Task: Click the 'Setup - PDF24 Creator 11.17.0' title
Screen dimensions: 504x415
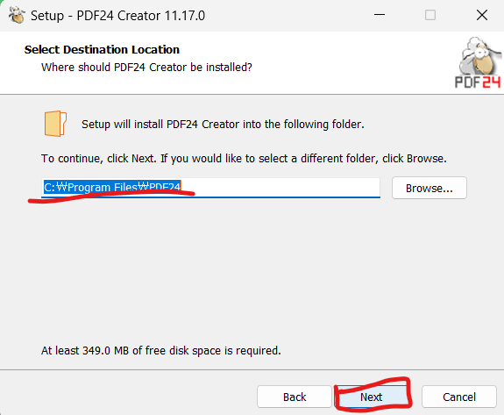Action: pyautogui.click(x=118, y=16)
